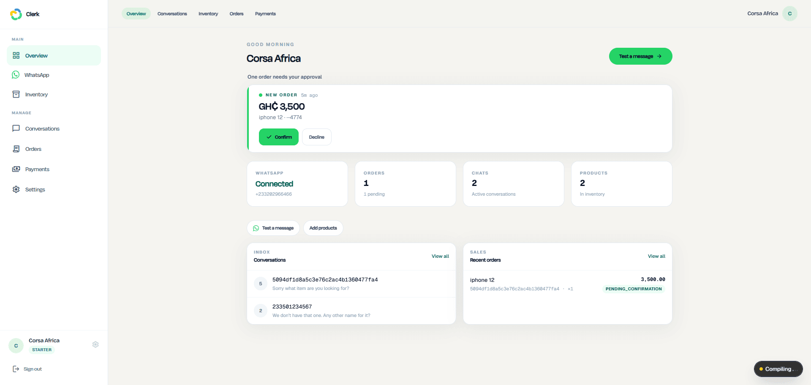The image size is (811, 385).
Task: Open the Orders top tab
Action: coord(237,14)
